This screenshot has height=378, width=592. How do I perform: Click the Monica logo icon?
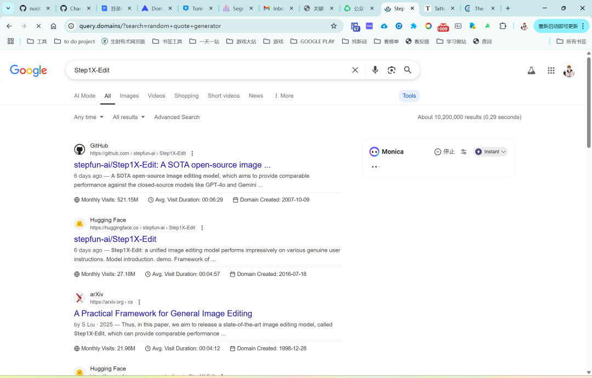374,151
